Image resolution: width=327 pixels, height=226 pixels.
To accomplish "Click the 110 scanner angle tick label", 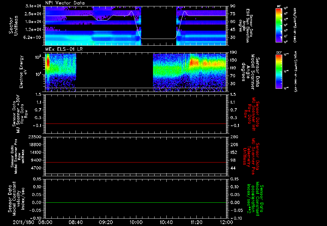I will (233, 68).
